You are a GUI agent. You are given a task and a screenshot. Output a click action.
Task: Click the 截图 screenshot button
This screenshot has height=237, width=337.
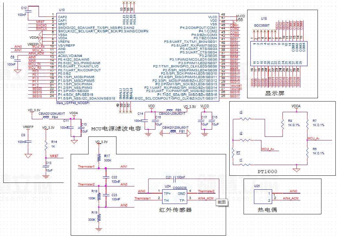pos(222,202)
